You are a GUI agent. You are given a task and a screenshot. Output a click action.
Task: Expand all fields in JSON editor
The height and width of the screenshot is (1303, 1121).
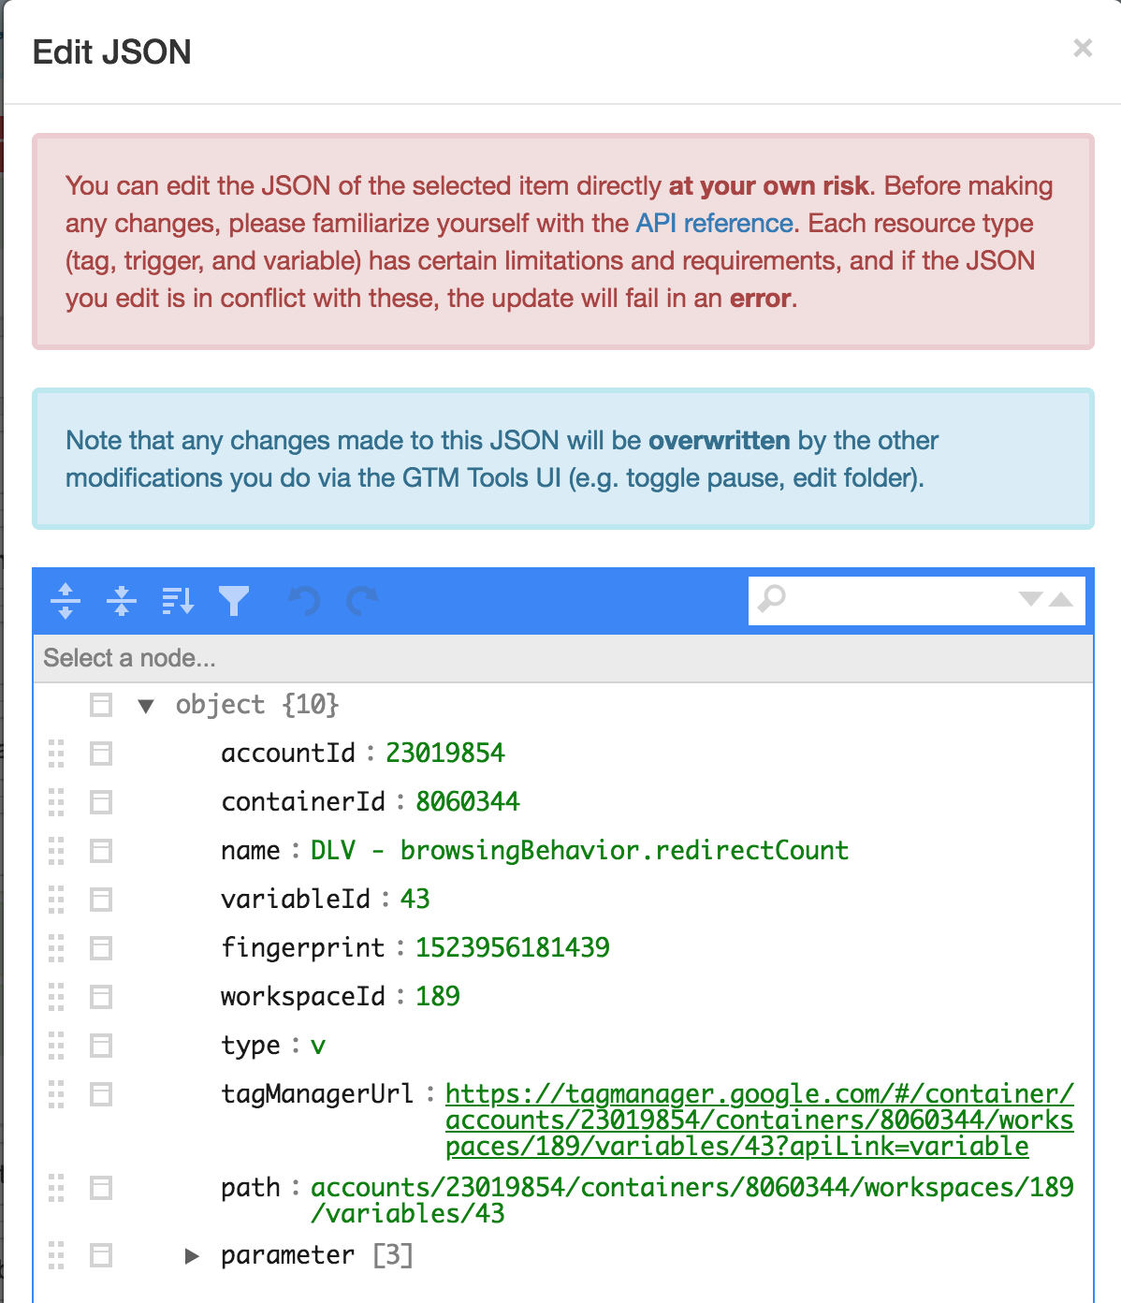coord(66,601)
